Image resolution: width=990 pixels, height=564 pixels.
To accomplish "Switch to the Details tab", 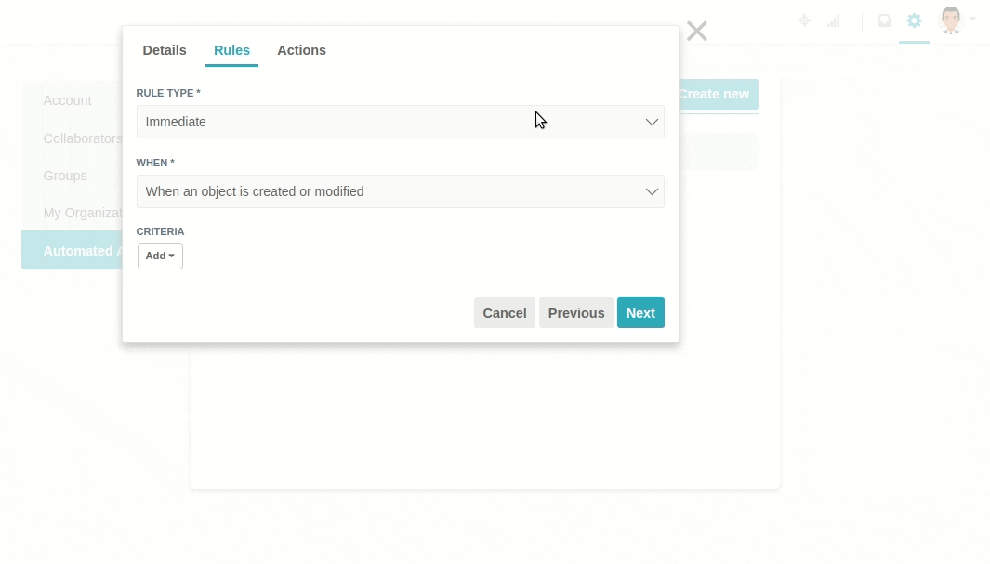I will point(165,50).
